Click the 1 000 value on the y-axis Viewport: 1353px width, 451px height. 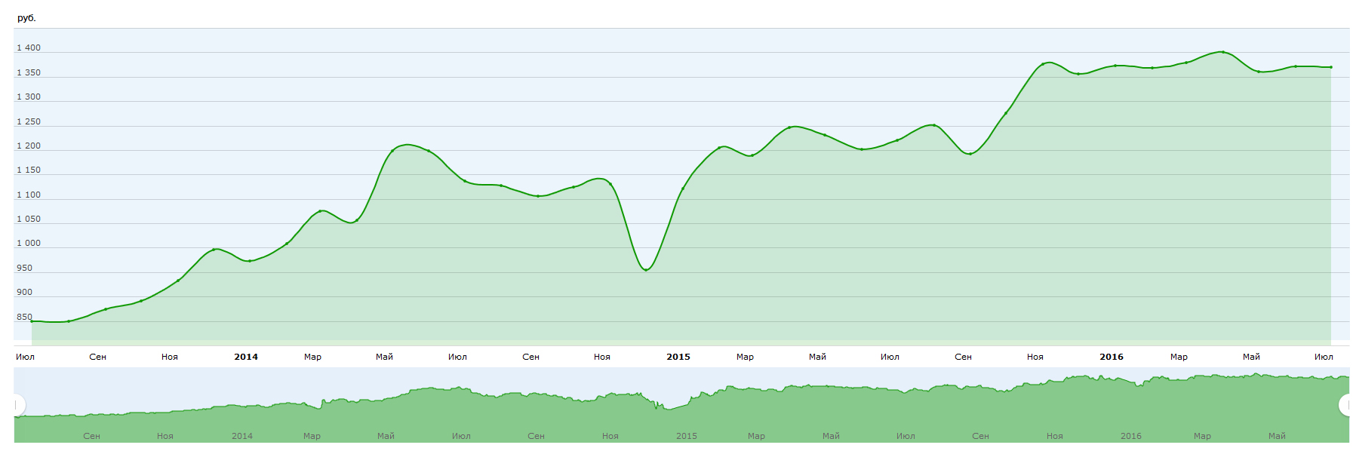[29, 243]
